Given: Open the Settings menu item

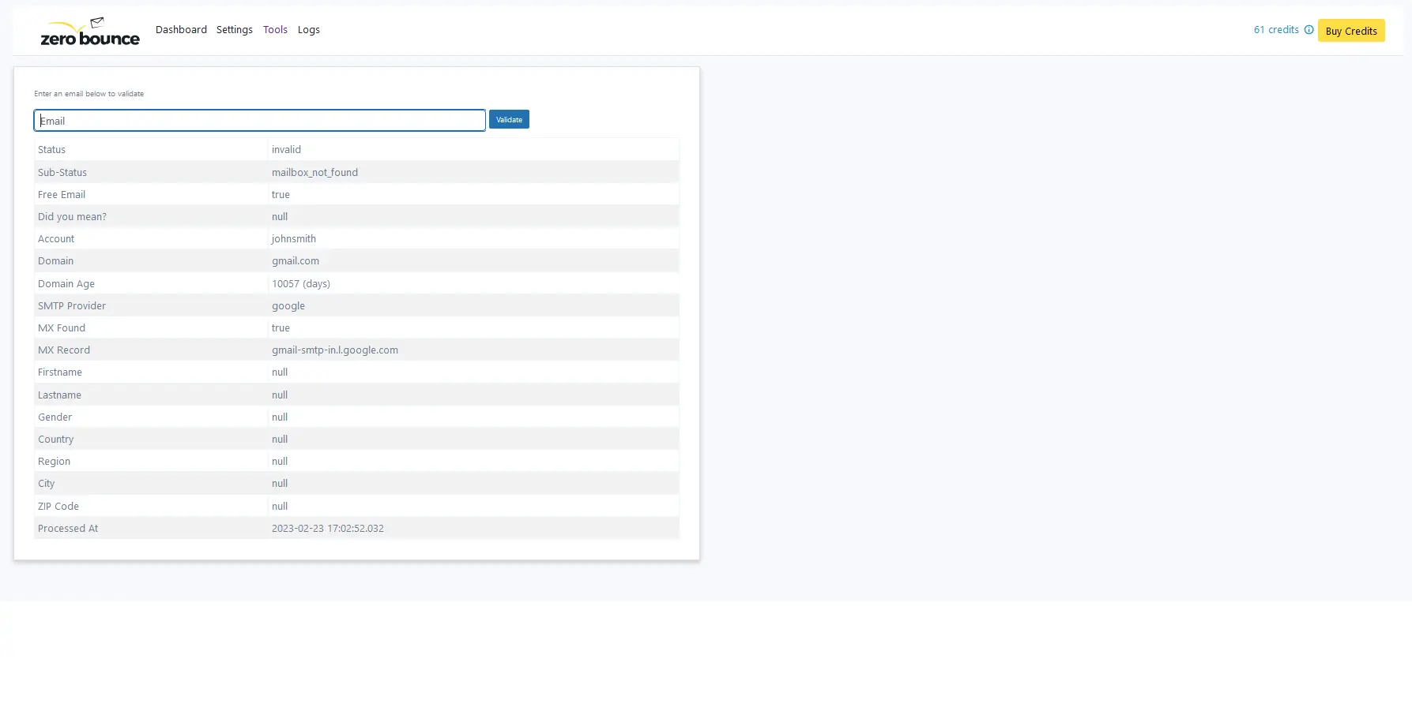Looking at the screenshot, I should (235, 30).
